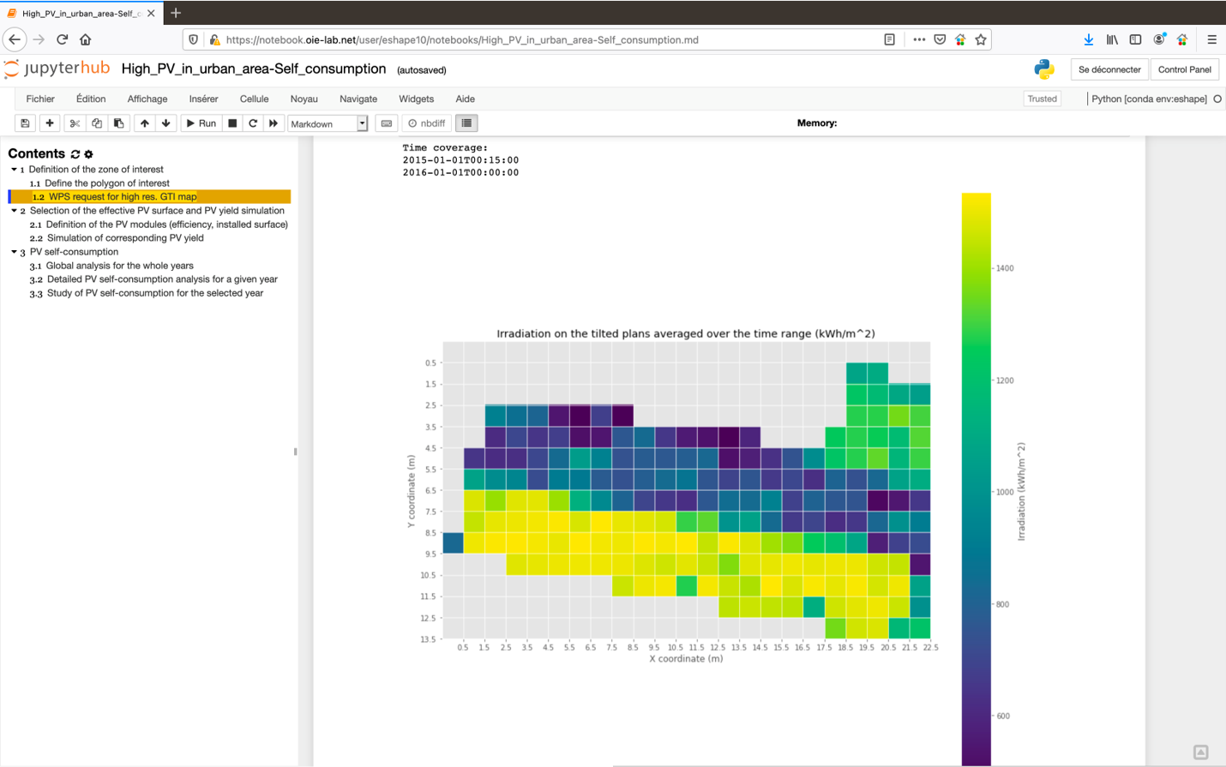Viewport: 1226px width, 767px height.
Task: Save the notebook checkpoint
Action: (x=25, y=123)
